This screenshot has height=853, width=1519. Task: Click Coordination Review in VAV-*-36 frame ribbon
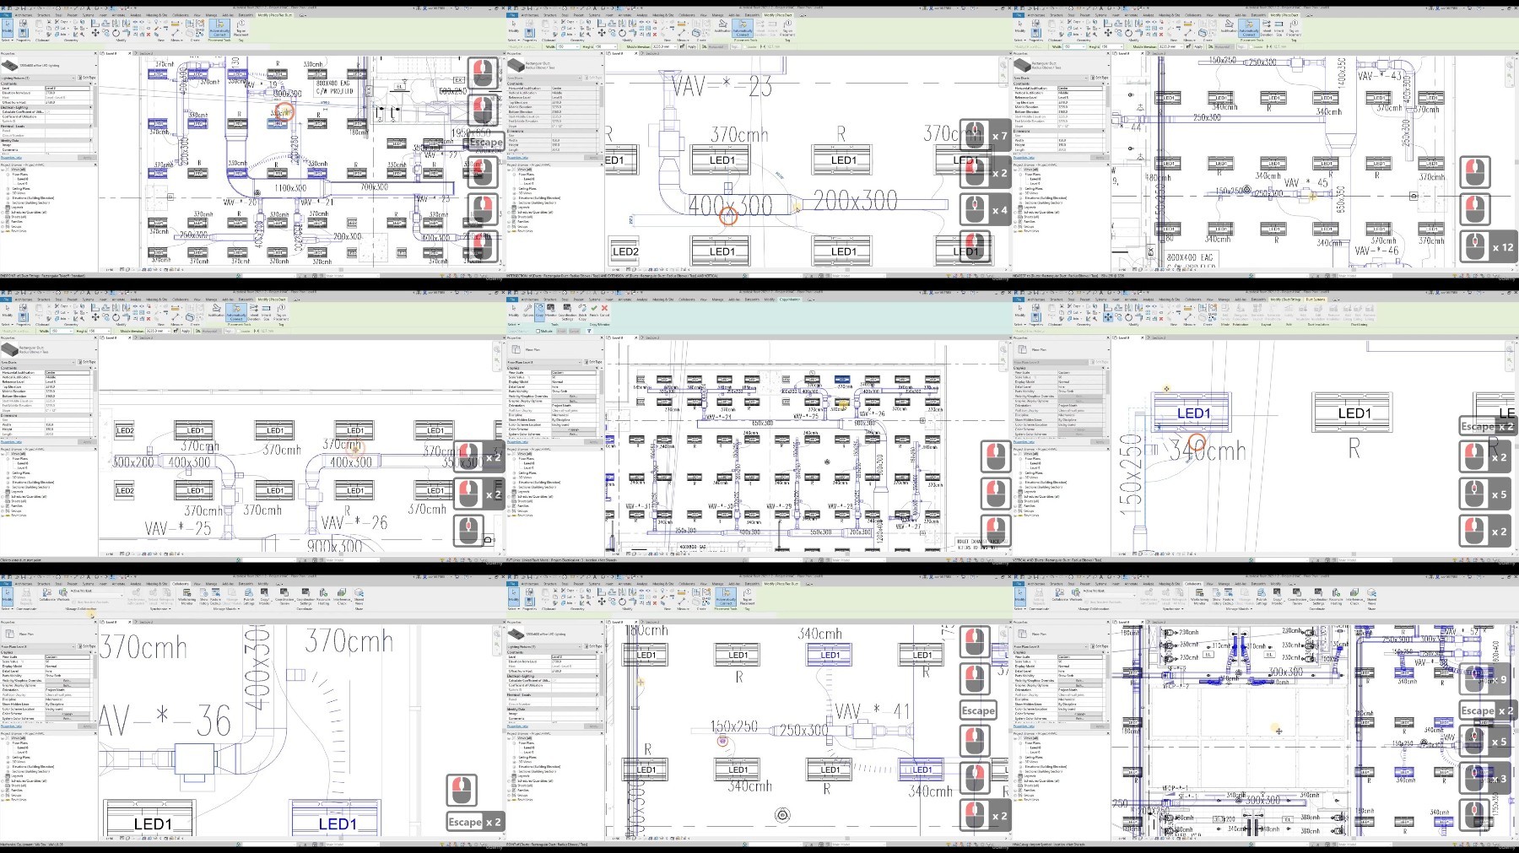(284, 598)
